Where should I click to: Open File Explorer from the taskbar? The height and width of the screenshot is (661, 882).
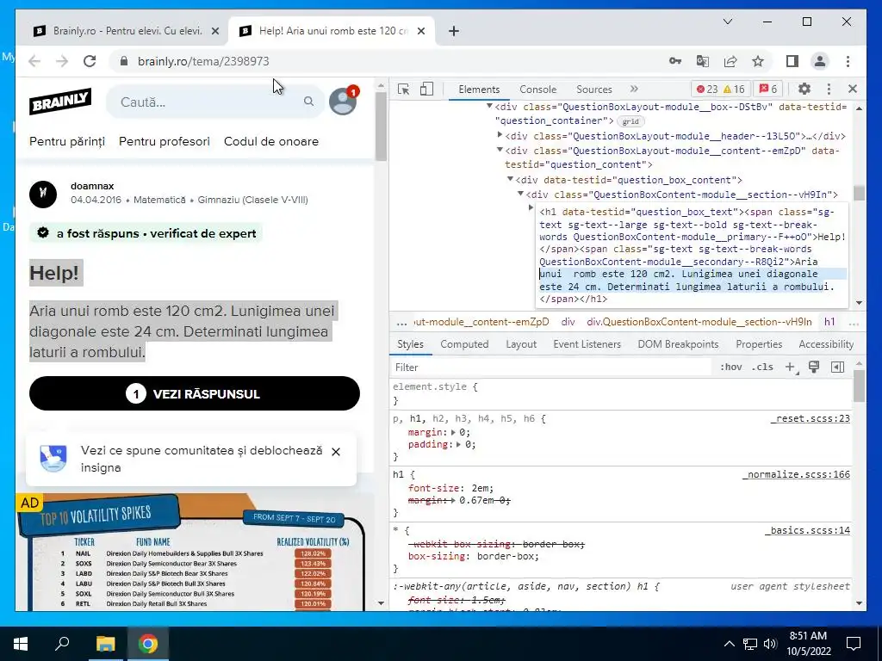tap(105, 644)
